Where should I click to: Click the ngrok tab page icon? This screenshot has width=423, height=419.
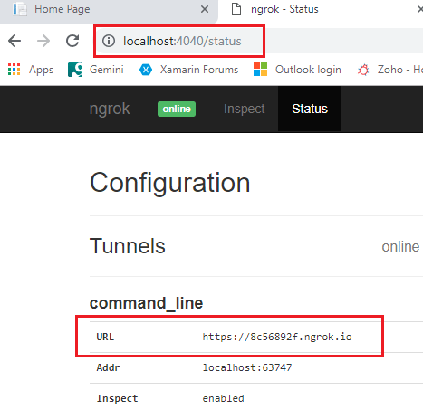[236, 9]
